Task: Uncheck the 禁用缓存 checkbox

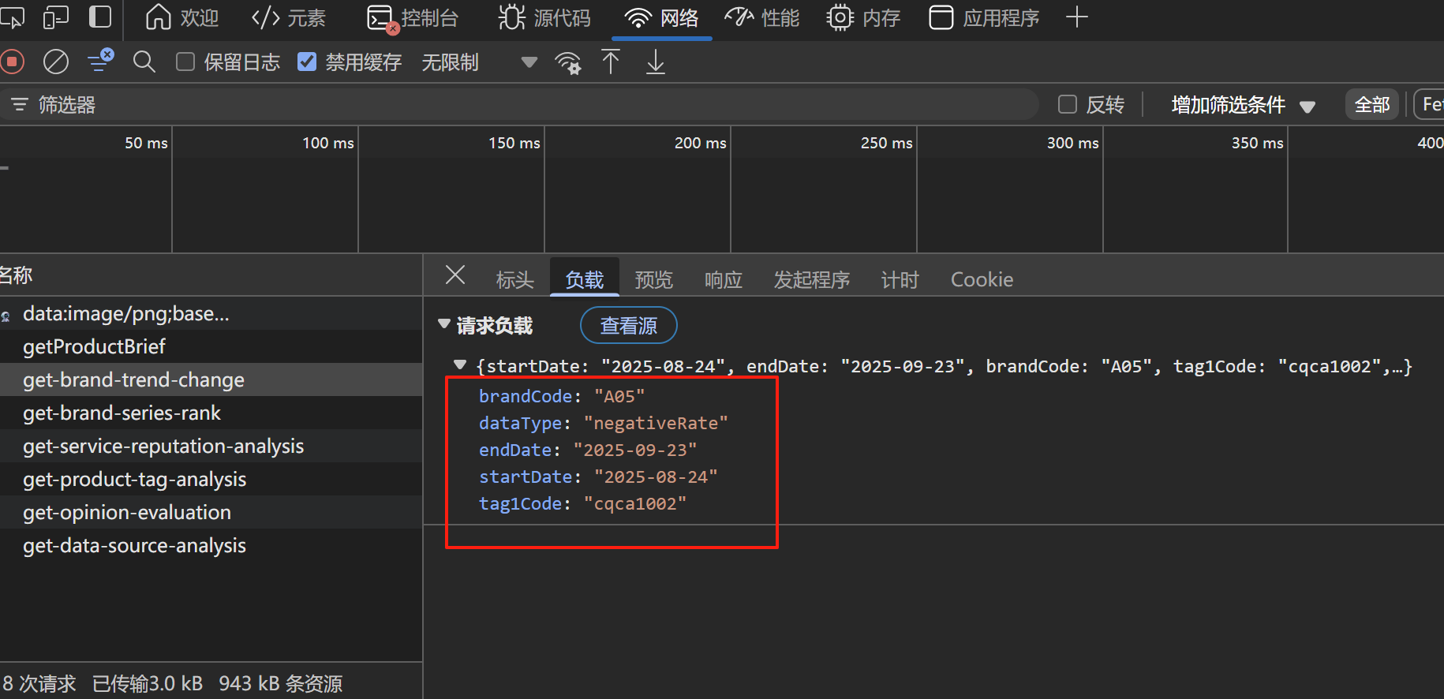Action: coord(307,62)
